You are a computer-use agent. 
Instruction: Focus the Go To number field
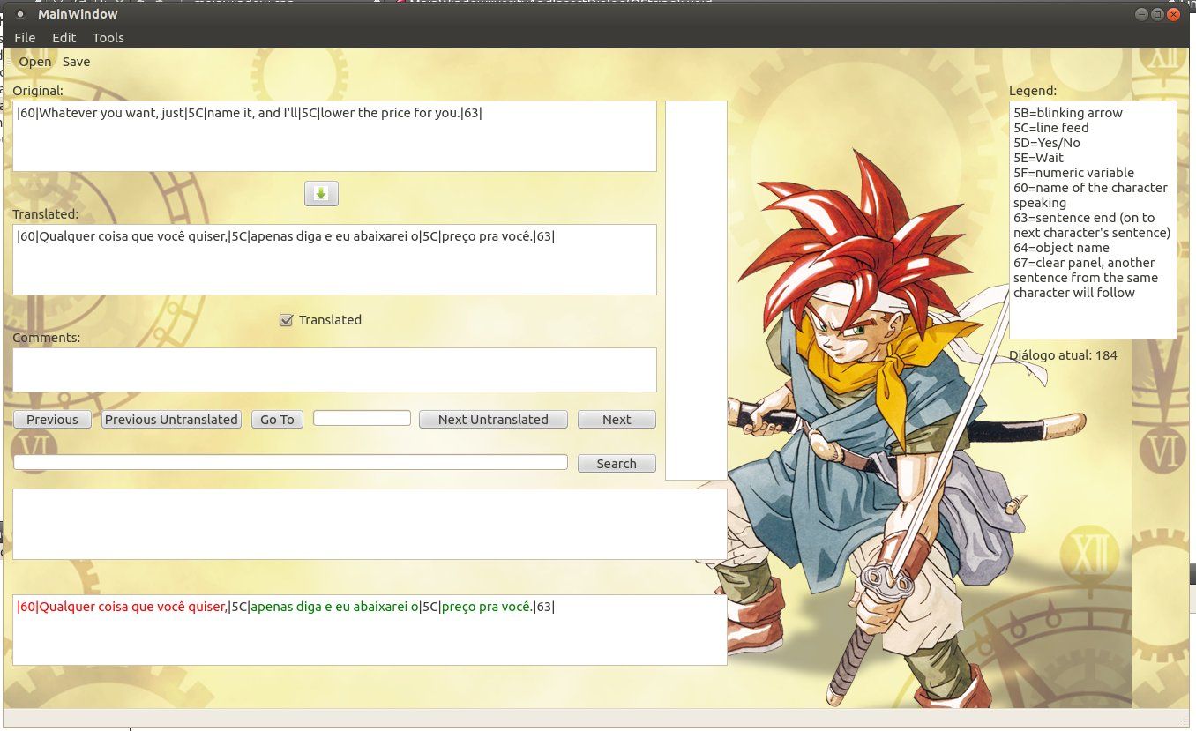click(x=362, y=418)
